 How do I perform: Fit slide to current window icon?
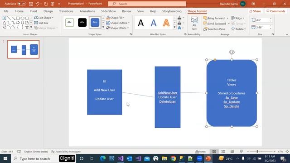tap(287, 152)
